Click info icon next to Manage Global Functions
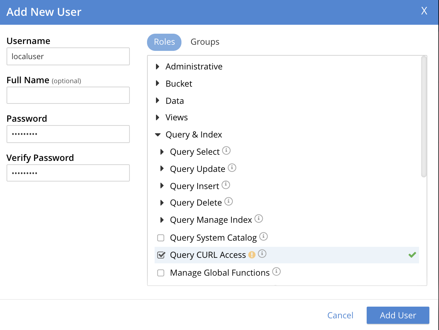 tap(276, 272)
